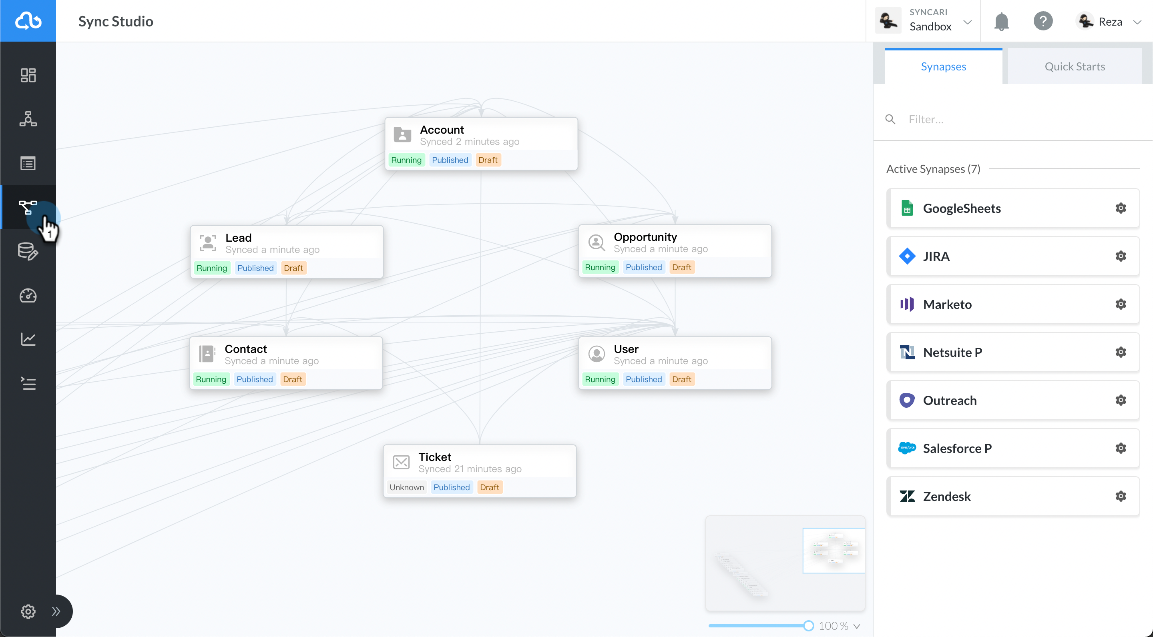Open the performance gauge icon in sidebar
This screenshot has height=637, width=1153.
click(x=28, y=295)
